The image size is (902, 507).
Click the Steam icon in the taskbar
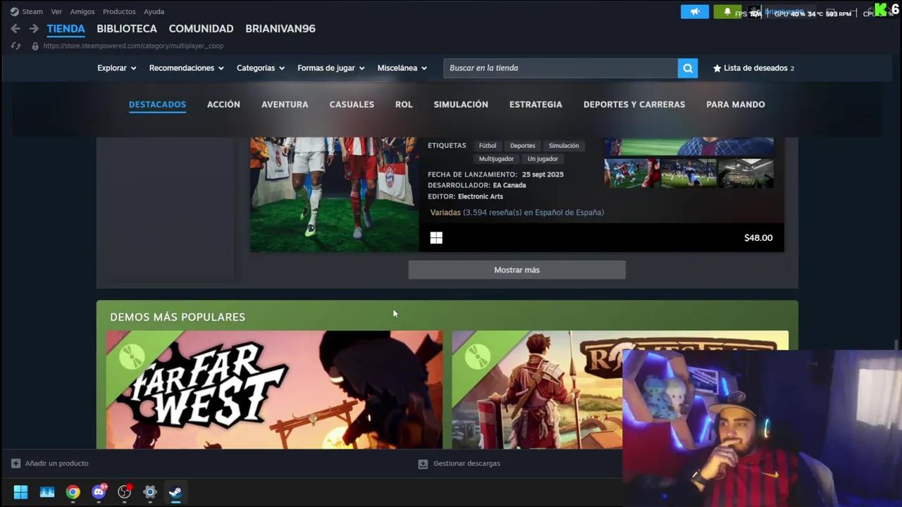click(175, 492)
